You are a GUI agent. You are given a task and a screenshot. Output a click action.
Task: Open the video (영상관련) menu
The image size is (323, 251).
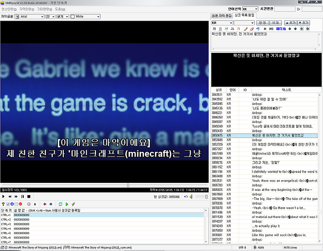(9, 9)
